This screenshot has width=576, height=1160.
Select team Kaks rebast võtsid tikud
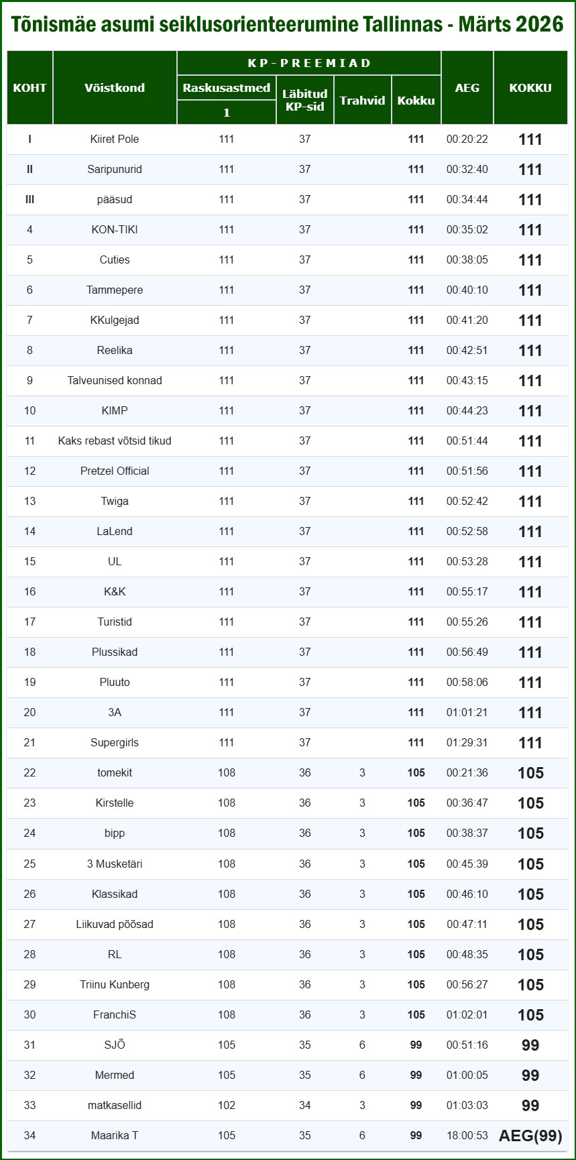coord(115,441)
